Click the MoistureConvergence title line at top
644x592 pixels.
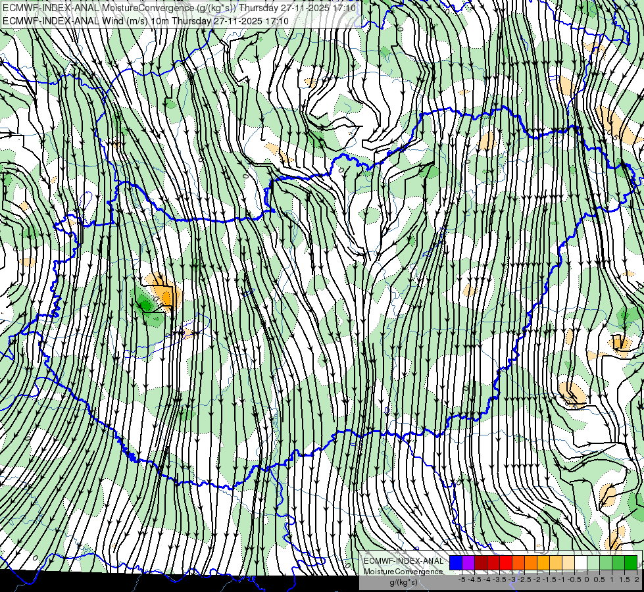[x=179, y=8]
